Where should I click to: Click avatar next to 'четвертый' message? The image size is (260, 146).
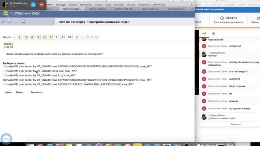[204, 46]
